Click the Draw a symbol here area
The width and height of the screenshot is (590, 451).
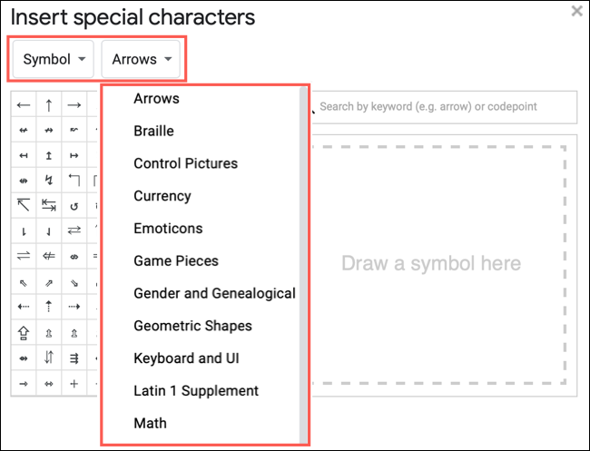coord(443,264)
